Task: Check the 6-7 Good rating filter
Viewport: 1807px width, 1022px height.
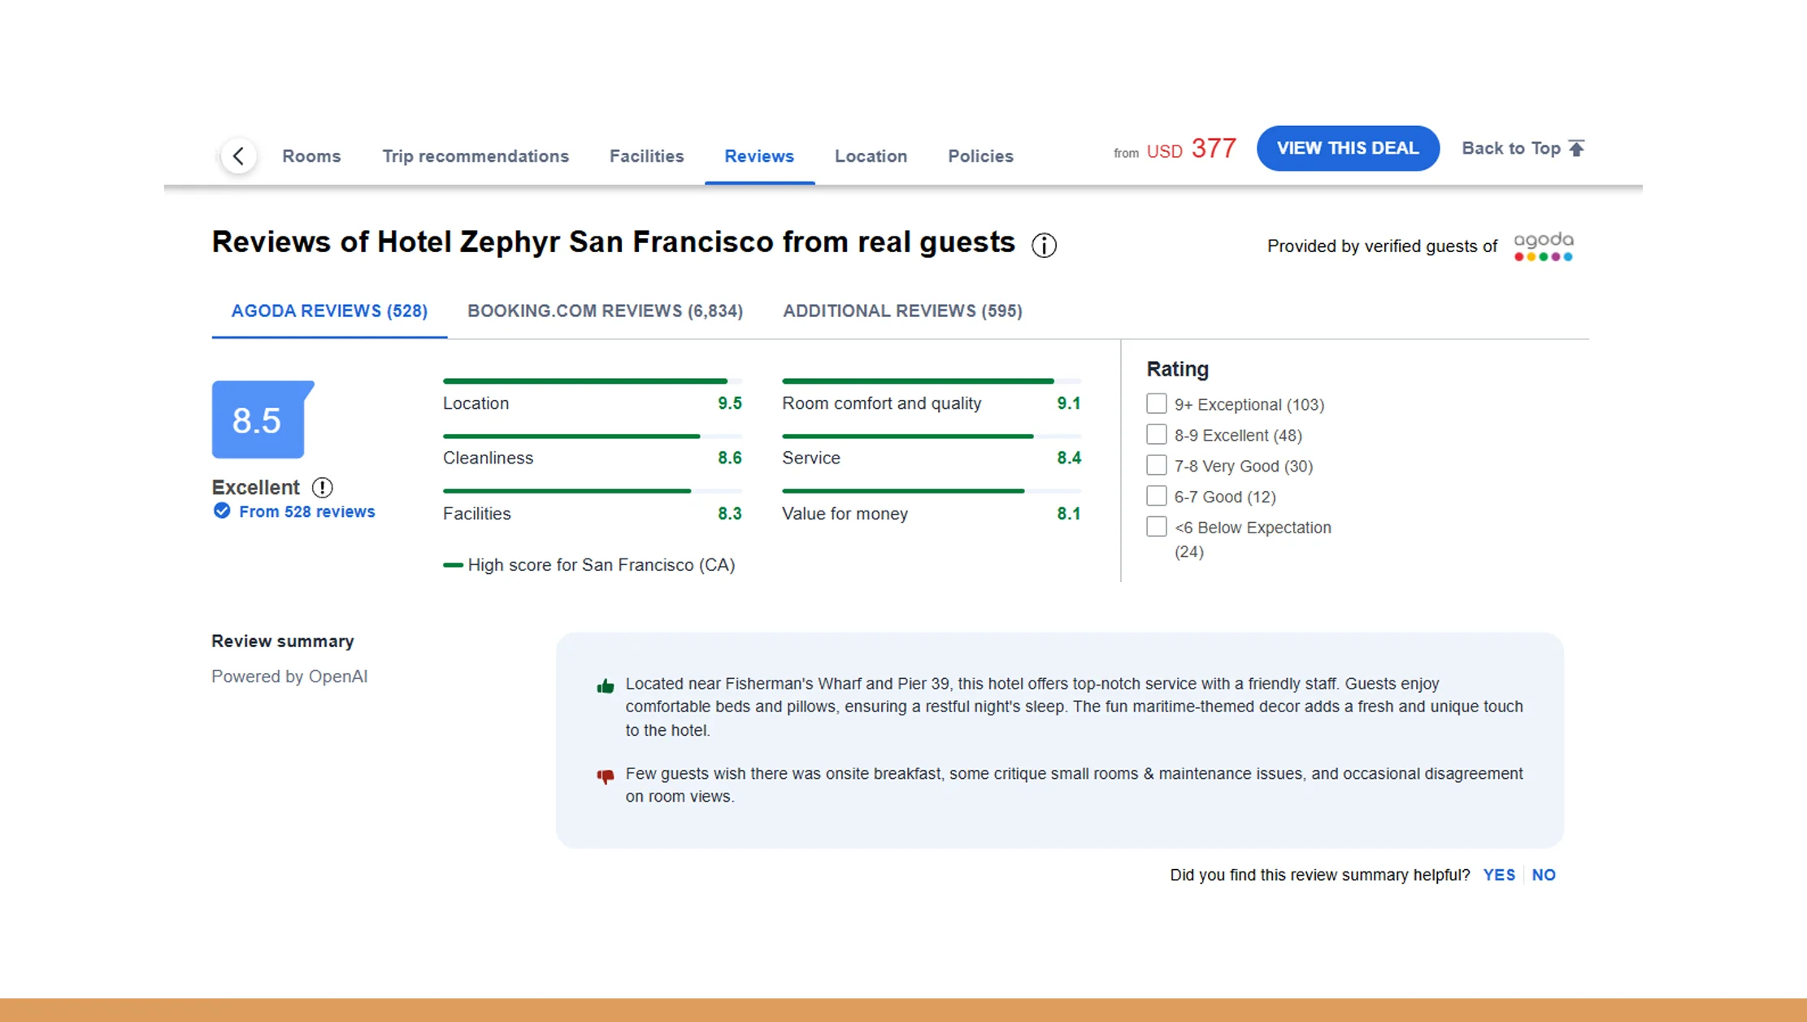Action: tap(1156, 495)
